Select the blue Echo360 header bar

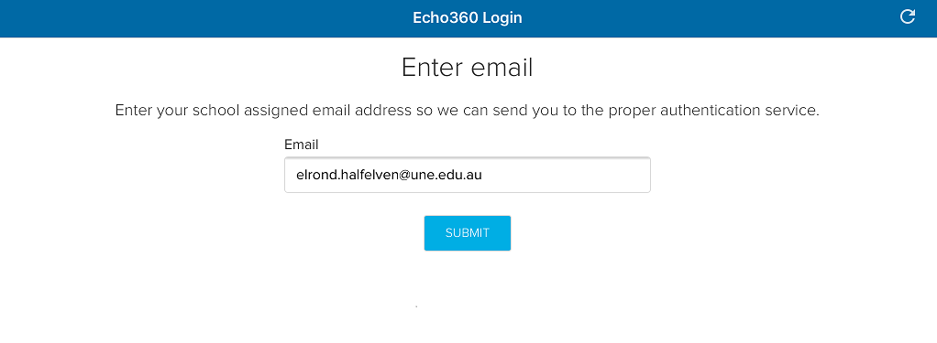click(468, 18)
